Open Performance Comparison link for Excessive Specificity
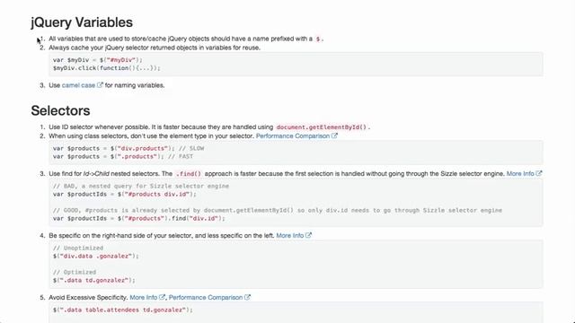 tap(206, 297)
